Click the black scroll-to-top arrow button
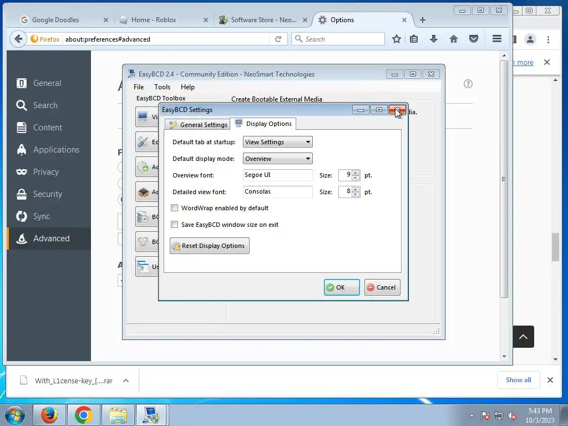The image size is (568, 426). click(x=523, y=337)
